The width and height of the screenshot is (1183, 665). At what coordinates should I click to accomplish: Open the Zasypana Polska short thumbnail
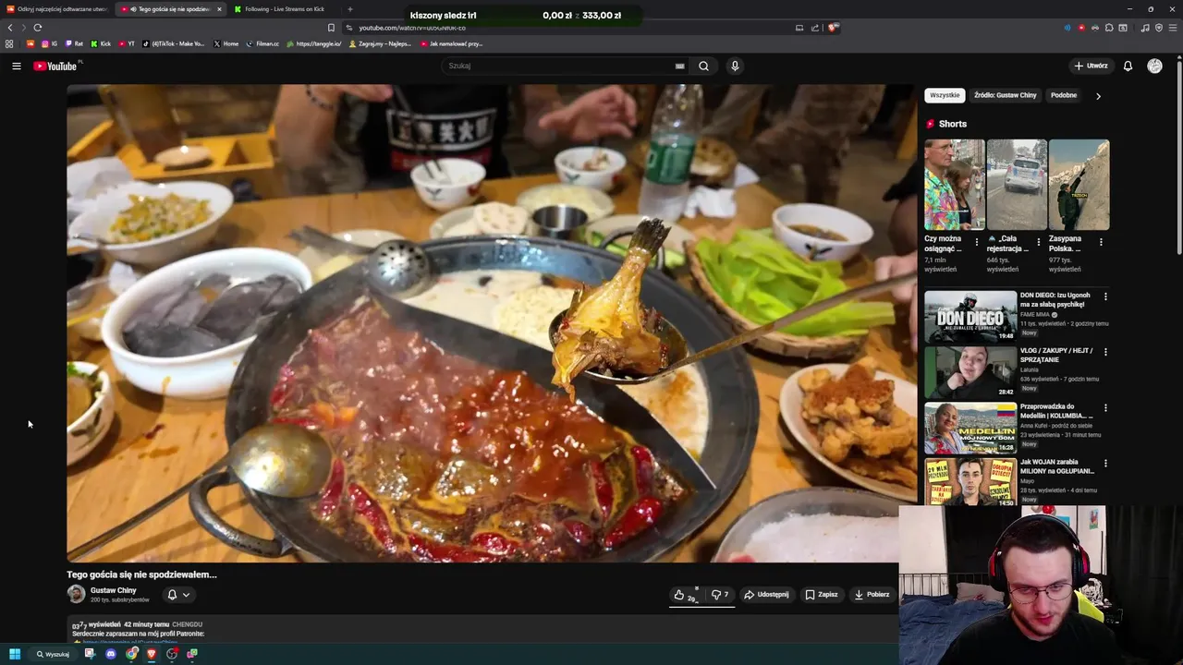coord(1079,185)
